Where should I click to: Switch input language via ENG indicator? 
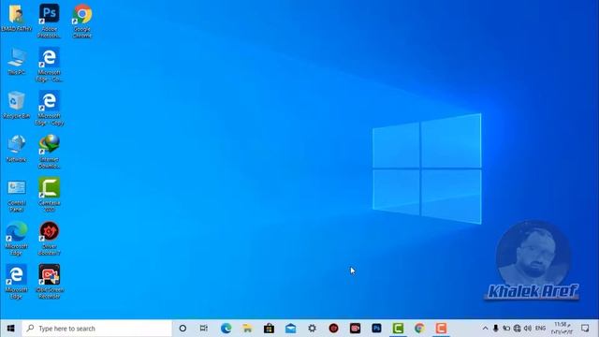(540, 329)
